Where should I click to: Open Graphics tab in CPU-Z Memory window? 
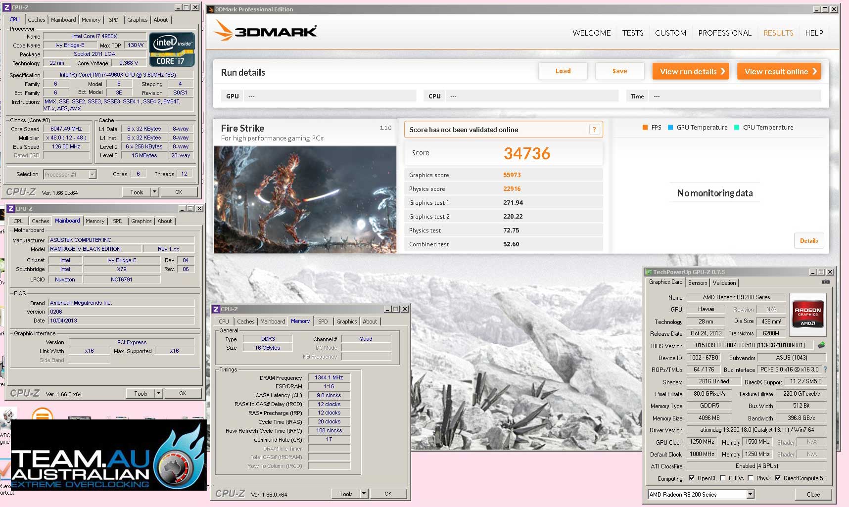[x=346, y=322]
